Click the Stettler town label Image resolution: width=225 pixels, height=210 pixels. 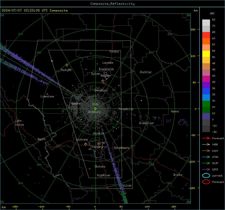pos(146,72)
